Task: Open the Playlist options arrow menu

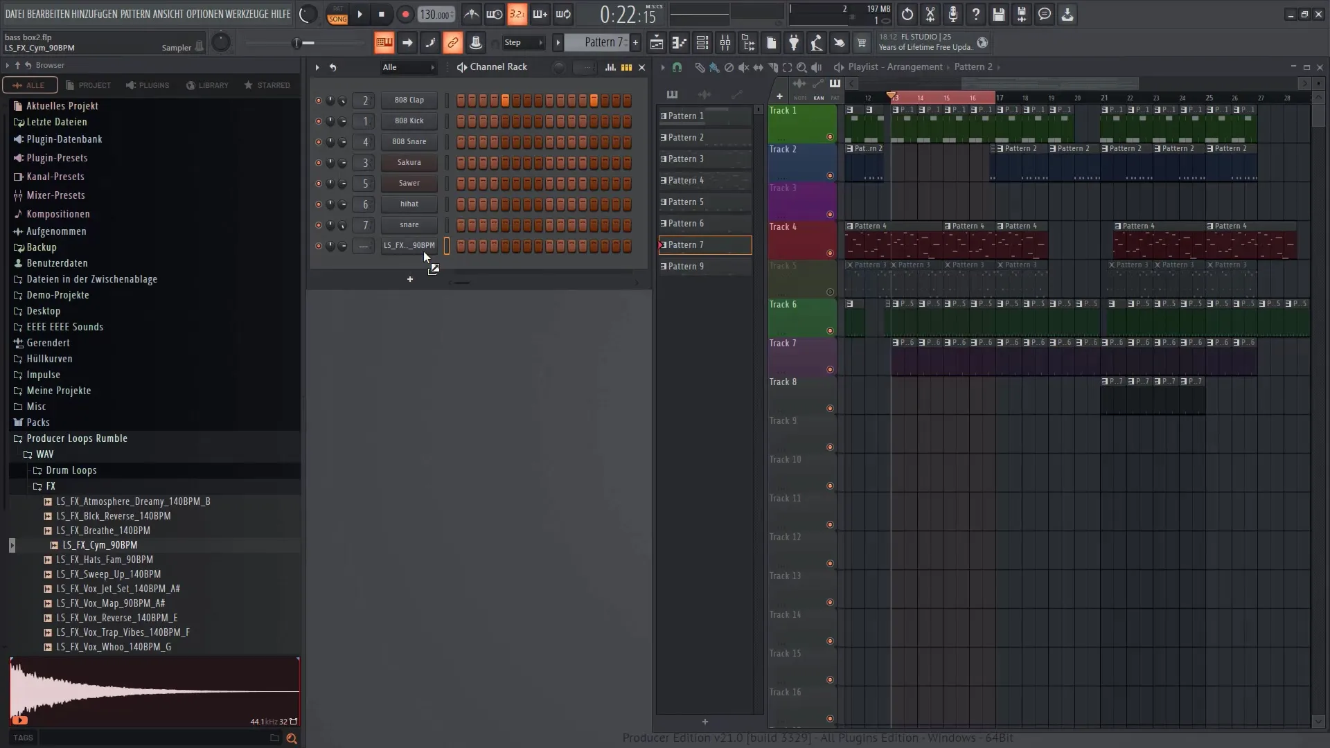Action: (663, 67)
